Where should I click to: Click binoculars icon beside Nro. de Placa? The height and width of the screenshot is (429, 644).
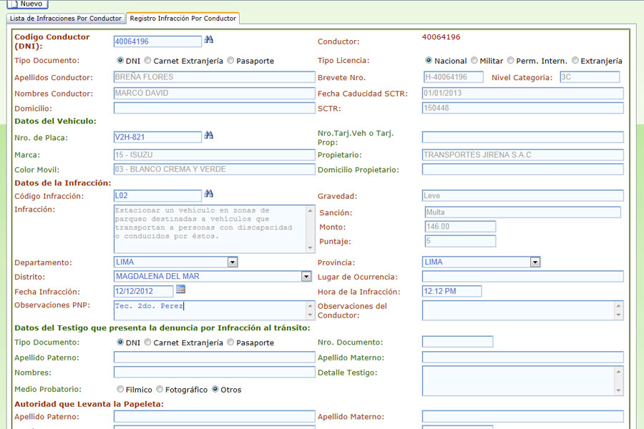click(x=209, y=135)
